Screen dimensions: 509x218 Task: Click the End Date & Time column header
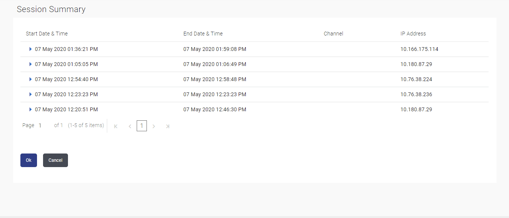pos(203,34)
